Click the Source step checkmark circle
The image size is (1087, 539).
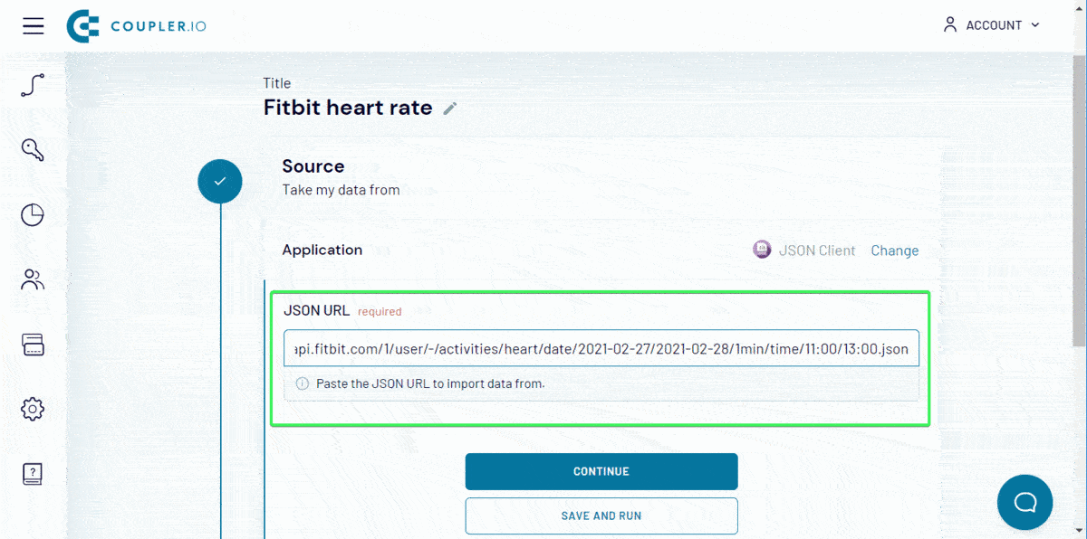[220, 181]
